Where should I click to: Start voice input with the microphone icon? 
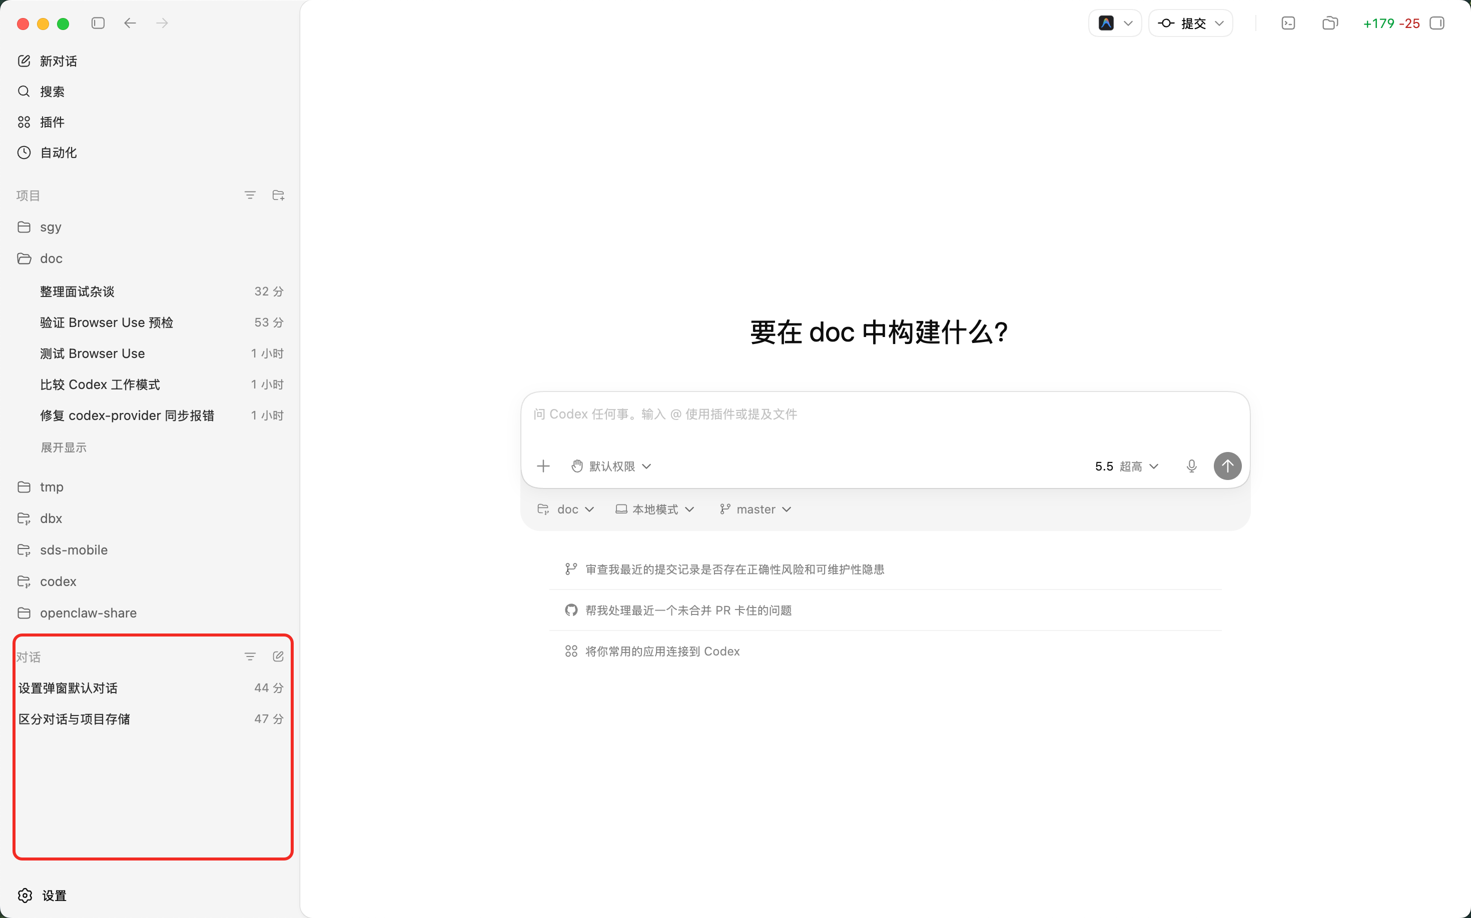coord(1191,465)
